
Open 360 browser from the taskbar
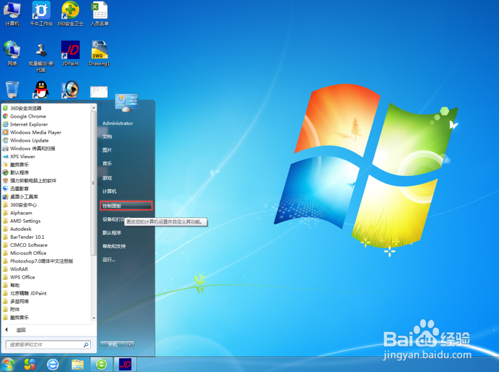pos(101,365)
